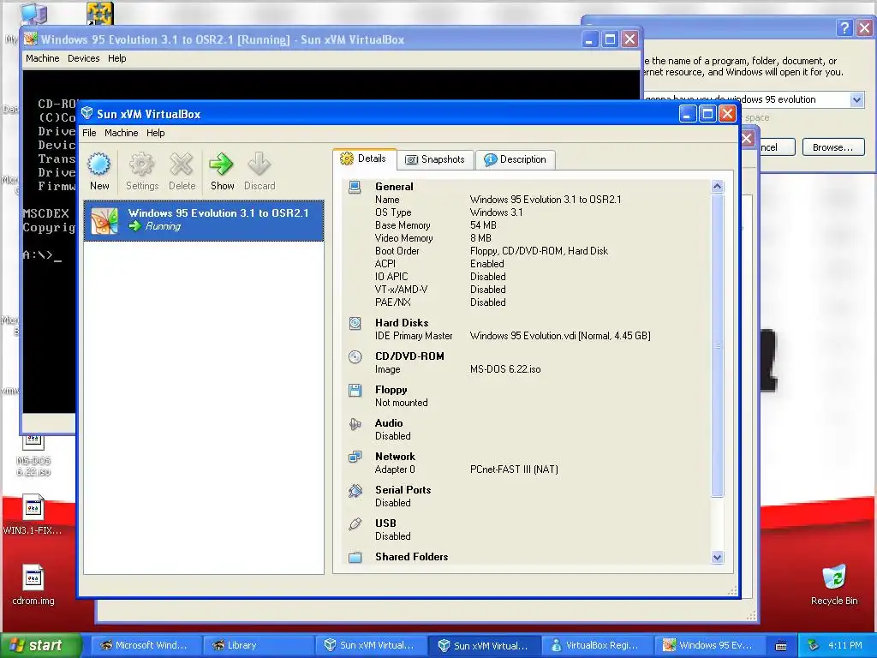
Task: Click the butterfly OS icon in VM list
Action: pyautogui.click(x=104, y=220)
